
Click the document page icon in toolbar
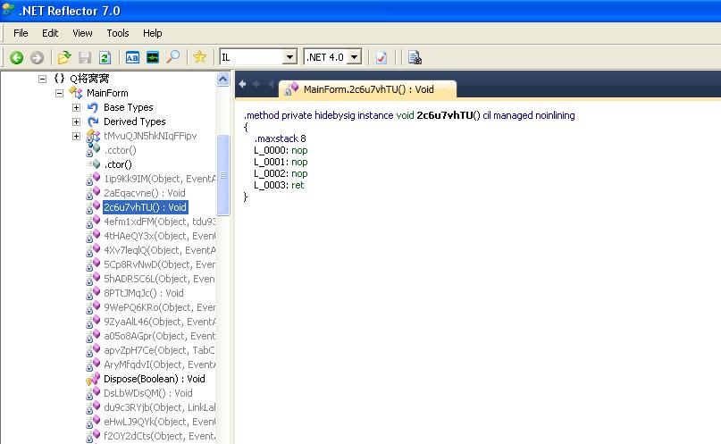[415, 57]
